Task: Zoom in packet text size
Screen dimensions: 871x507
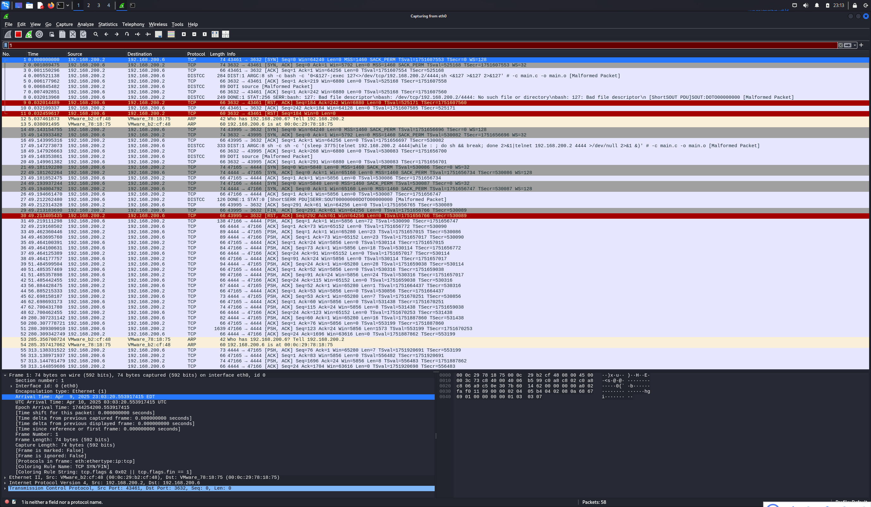Action: pos(184,34)
